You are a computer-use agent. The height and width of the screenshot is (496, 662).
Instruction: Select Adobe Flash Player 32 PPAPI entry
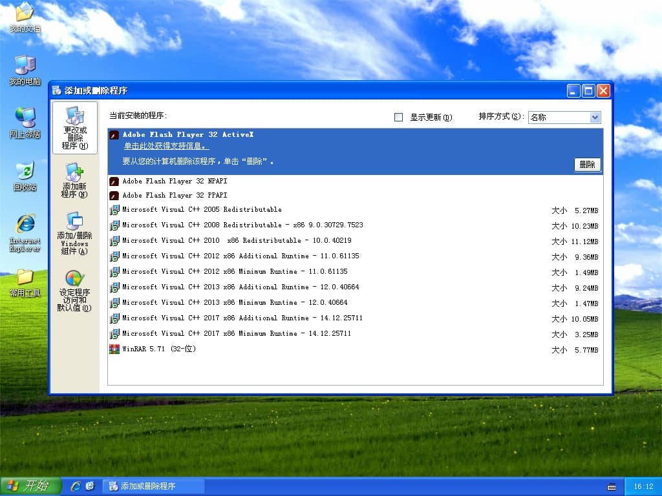pyautogui.click(x=175, y=196)
